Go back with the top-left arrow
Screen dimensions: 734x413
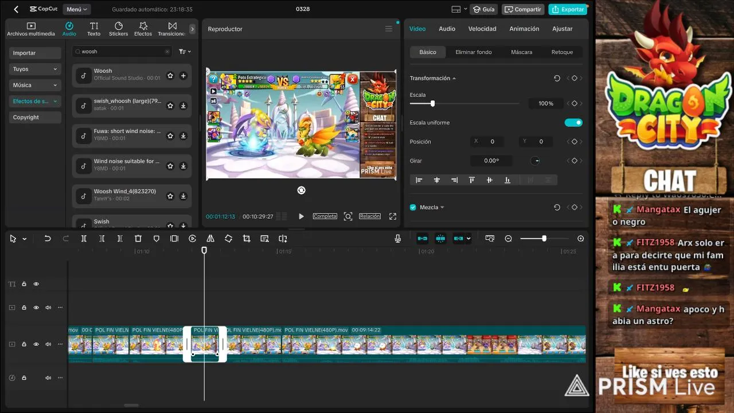coord(16,9)
